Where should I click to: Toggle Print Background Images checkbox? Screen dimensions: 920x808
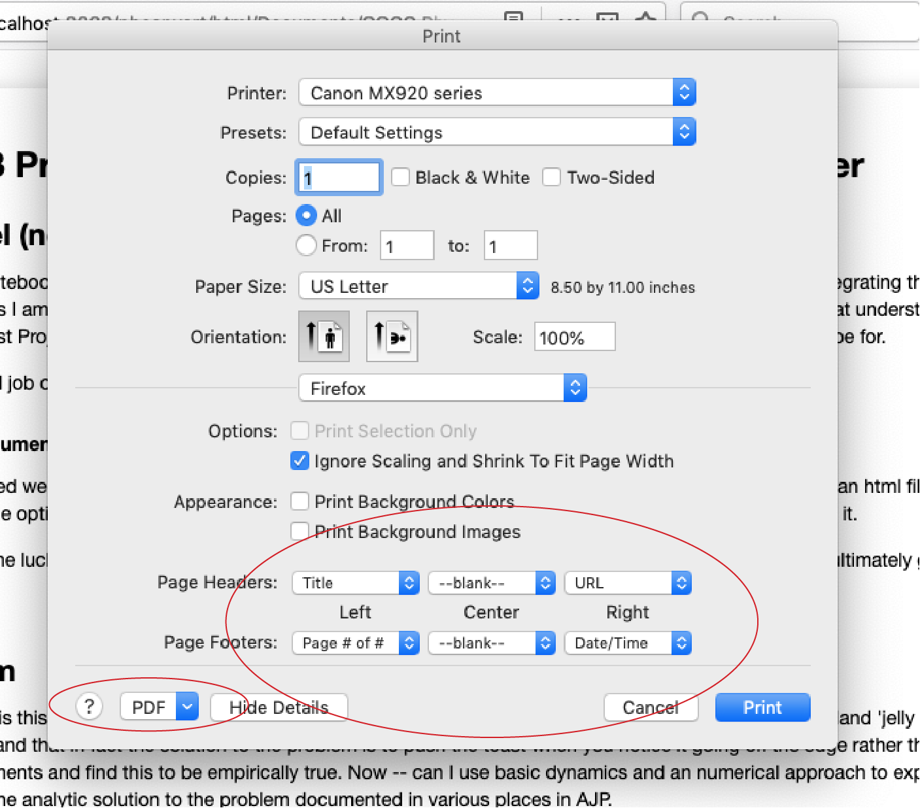299,531
